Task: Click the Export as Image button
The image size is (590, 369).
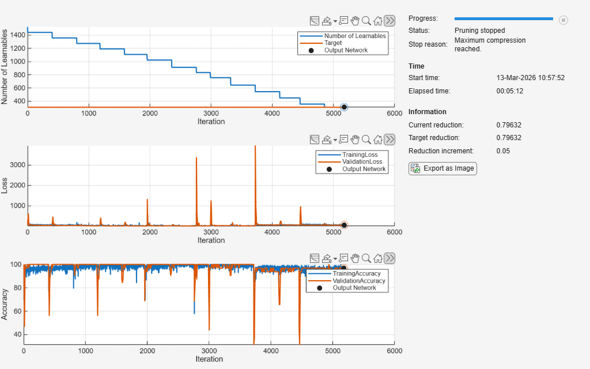Action: click(442, 168)
